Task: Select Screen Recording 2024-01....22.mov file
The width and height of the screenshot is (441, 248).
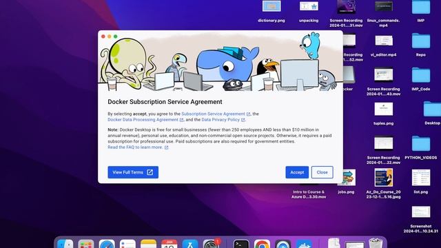Action: (383, 150)
